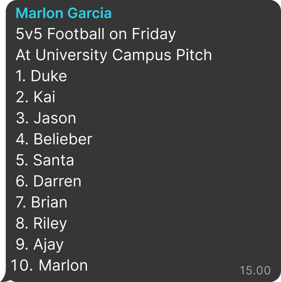Screen dimensions: 281x282
Task: Click the word Garcia in sender name
Action: [x=90, y=13]
